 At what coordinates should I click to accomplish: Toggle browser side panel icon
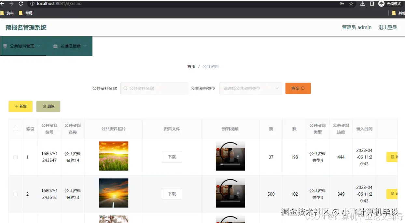tap(372, 4)
